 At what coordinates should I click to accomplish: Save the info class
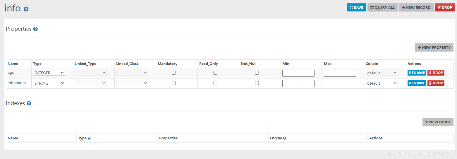tap(356, 8)
